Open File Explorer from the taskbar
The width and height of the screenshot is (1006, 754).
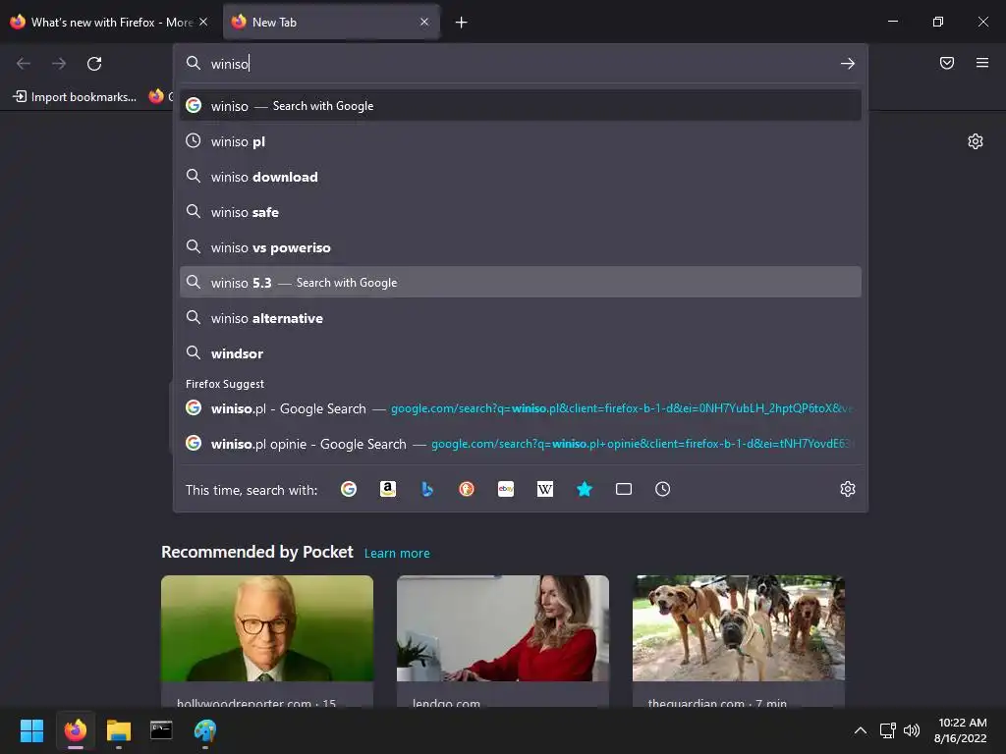point(119,730)
